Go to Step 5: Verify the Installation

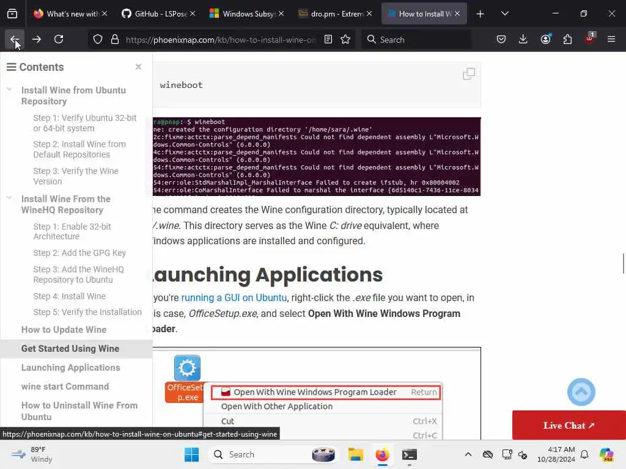pyautogui.click(x=87, y=312)
